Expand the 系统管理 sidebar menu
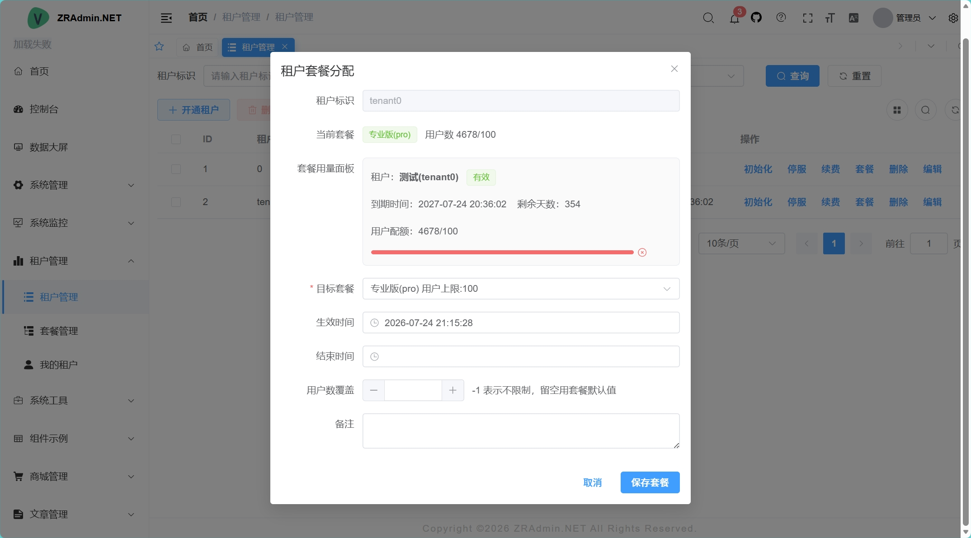The height and width of the screenshot is (538, 971). coord(75,185)
